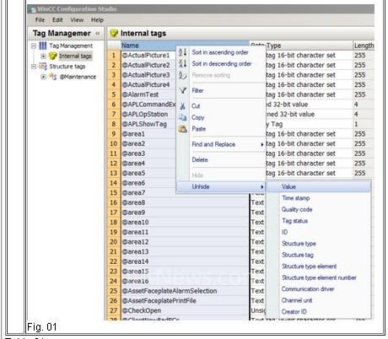Click the Tag Management tree icon
Viewport: 388px width, 339px height.
(x=43, y=46)
